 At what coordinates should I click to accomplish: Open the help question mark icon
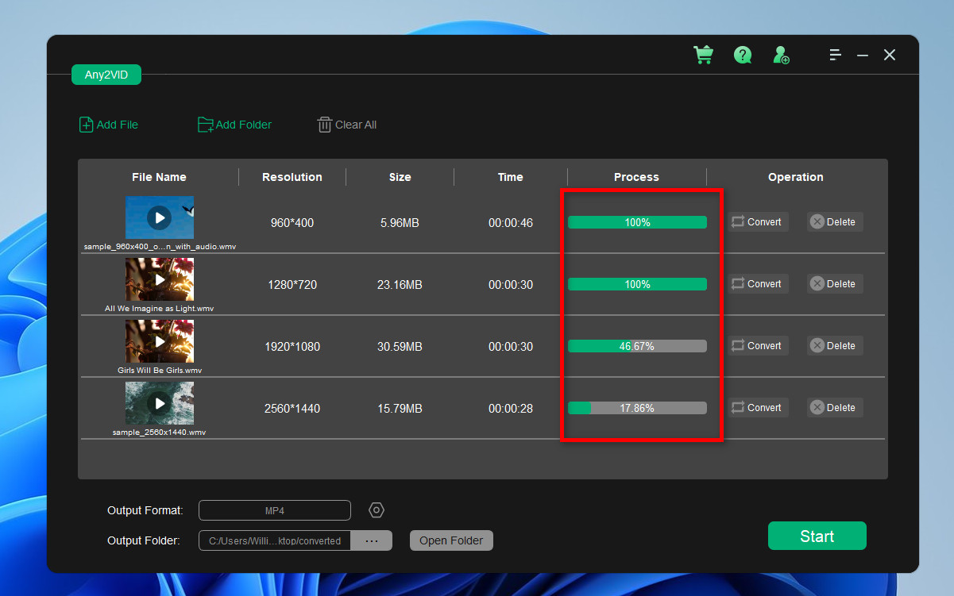(743, 55)
